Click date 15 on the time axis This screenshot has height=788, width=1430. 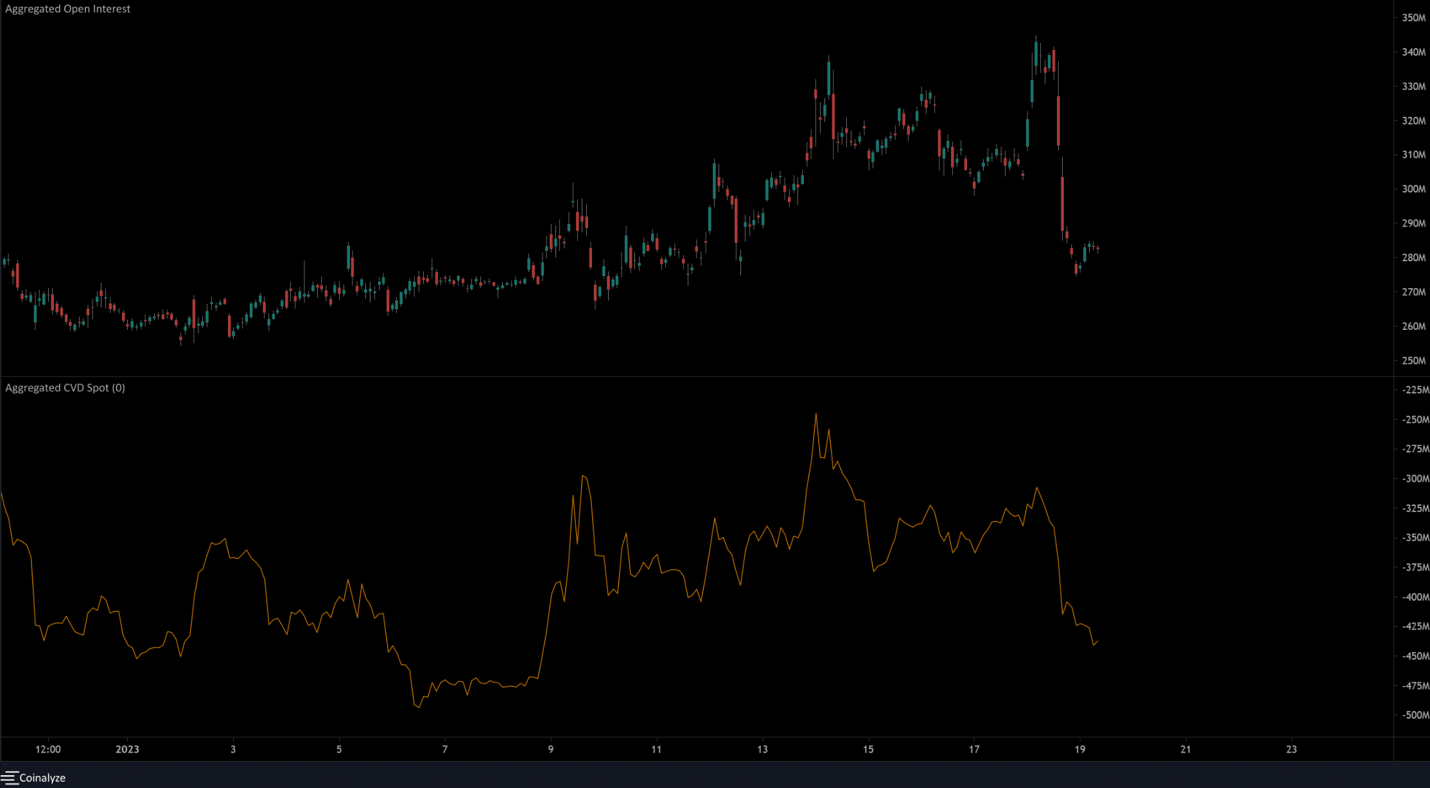tap(868, 749)
